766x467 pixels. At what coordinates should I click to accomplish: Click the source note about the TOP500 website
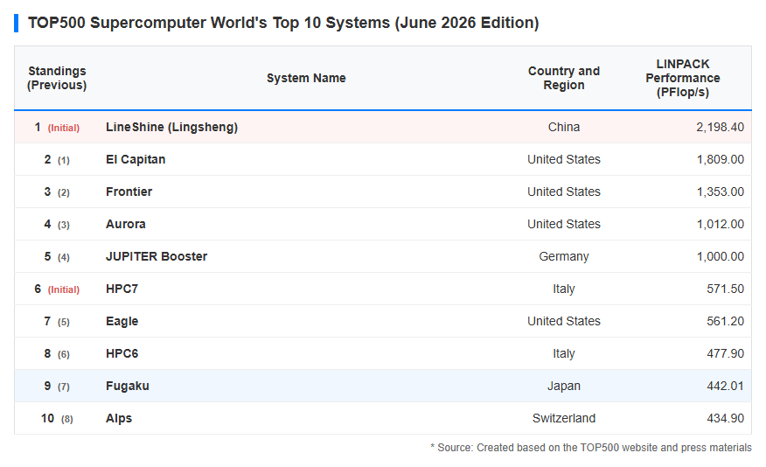590,448
